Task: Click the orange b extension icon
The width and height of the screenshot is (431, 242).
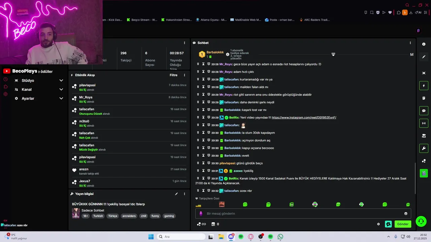Action: coord(405,12)
